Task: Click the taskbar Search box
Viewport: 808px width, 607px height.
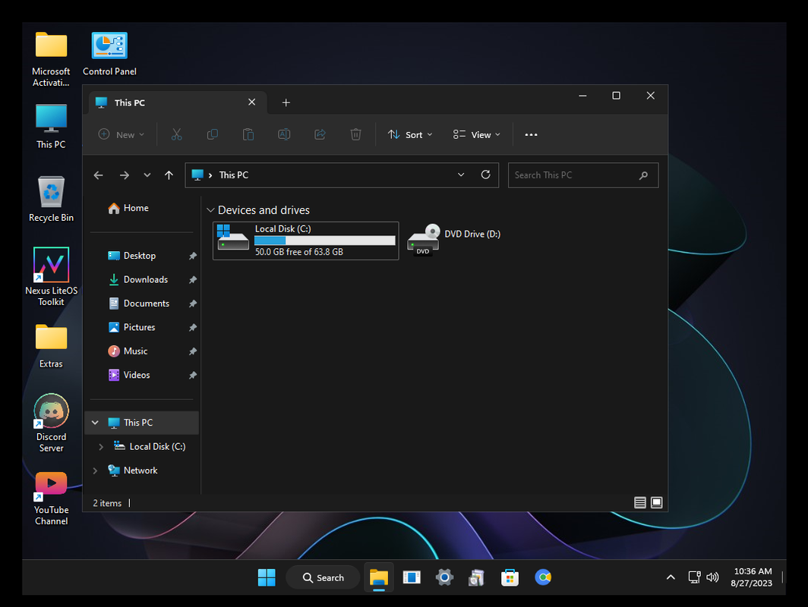Action: pos(323,577)
